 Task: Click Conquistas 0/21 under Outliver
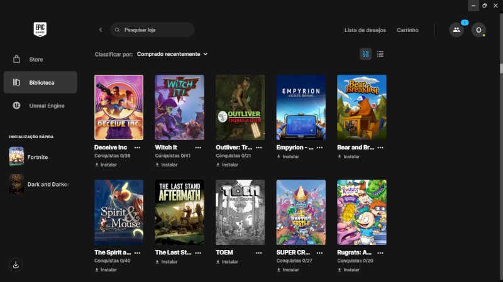(233, 156)
